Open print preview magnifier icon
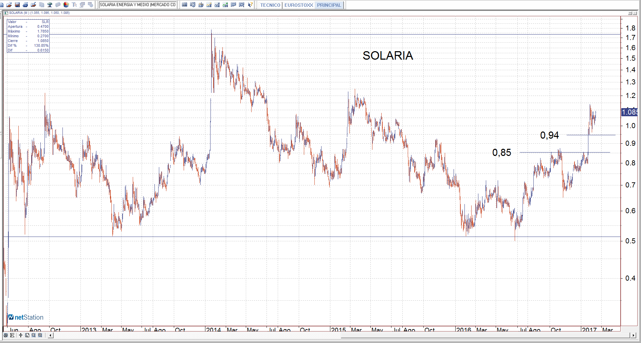The width and height of the screenshot is (641, 343). [34, 5]
